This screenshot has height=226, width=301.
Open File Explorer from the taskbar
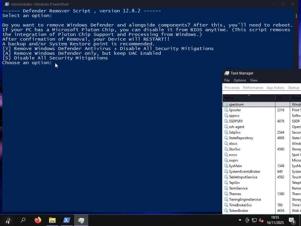[x=52, y=220]
